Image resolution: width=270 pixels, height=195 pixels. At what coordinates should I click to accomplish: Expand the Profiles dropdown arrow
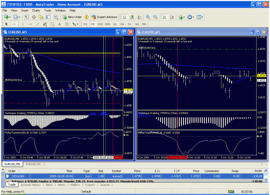pyautogui.click(x=19, y=17)
